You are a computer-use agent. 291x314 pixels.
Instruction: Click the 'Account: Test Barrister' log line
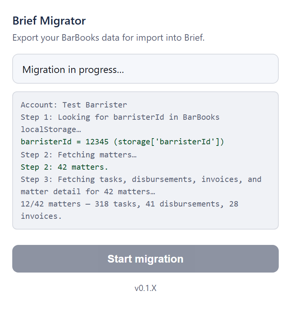point(74,105)
